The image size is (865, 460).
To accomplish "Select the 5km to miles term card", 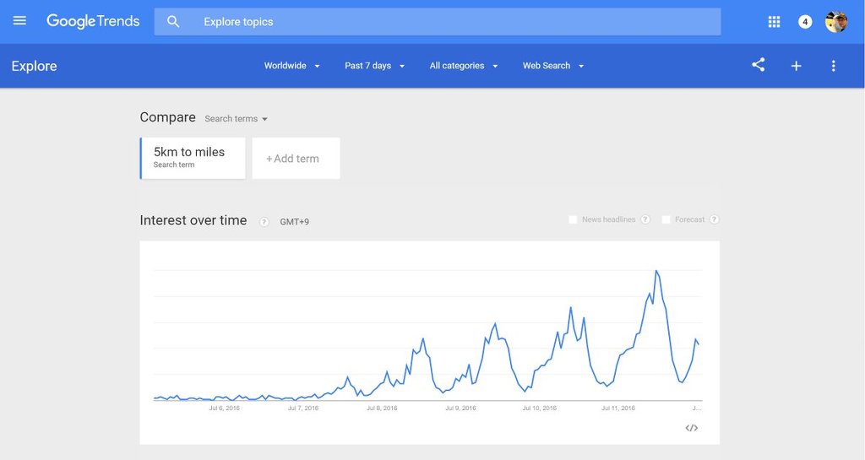I will click(x=193, y=158).
